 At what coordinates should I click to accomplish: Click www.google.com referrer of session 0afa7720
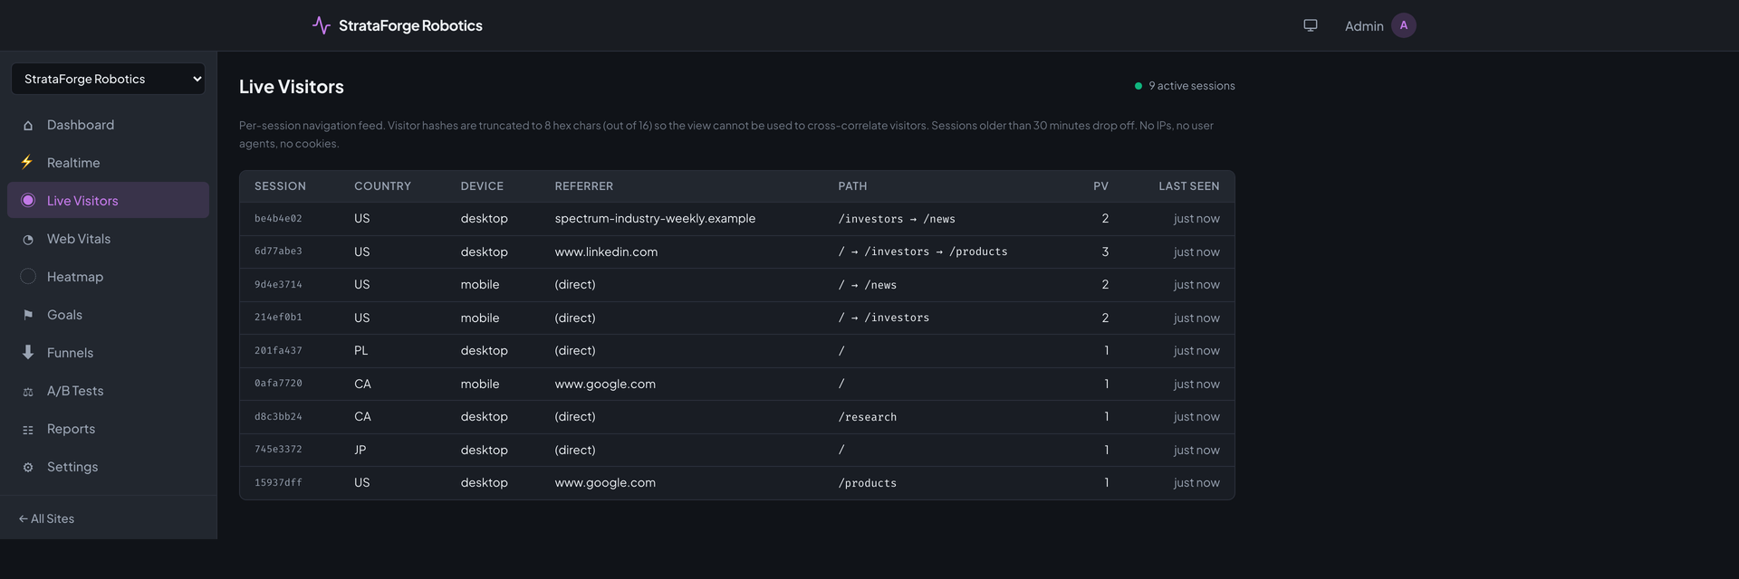tap(605, 384)
